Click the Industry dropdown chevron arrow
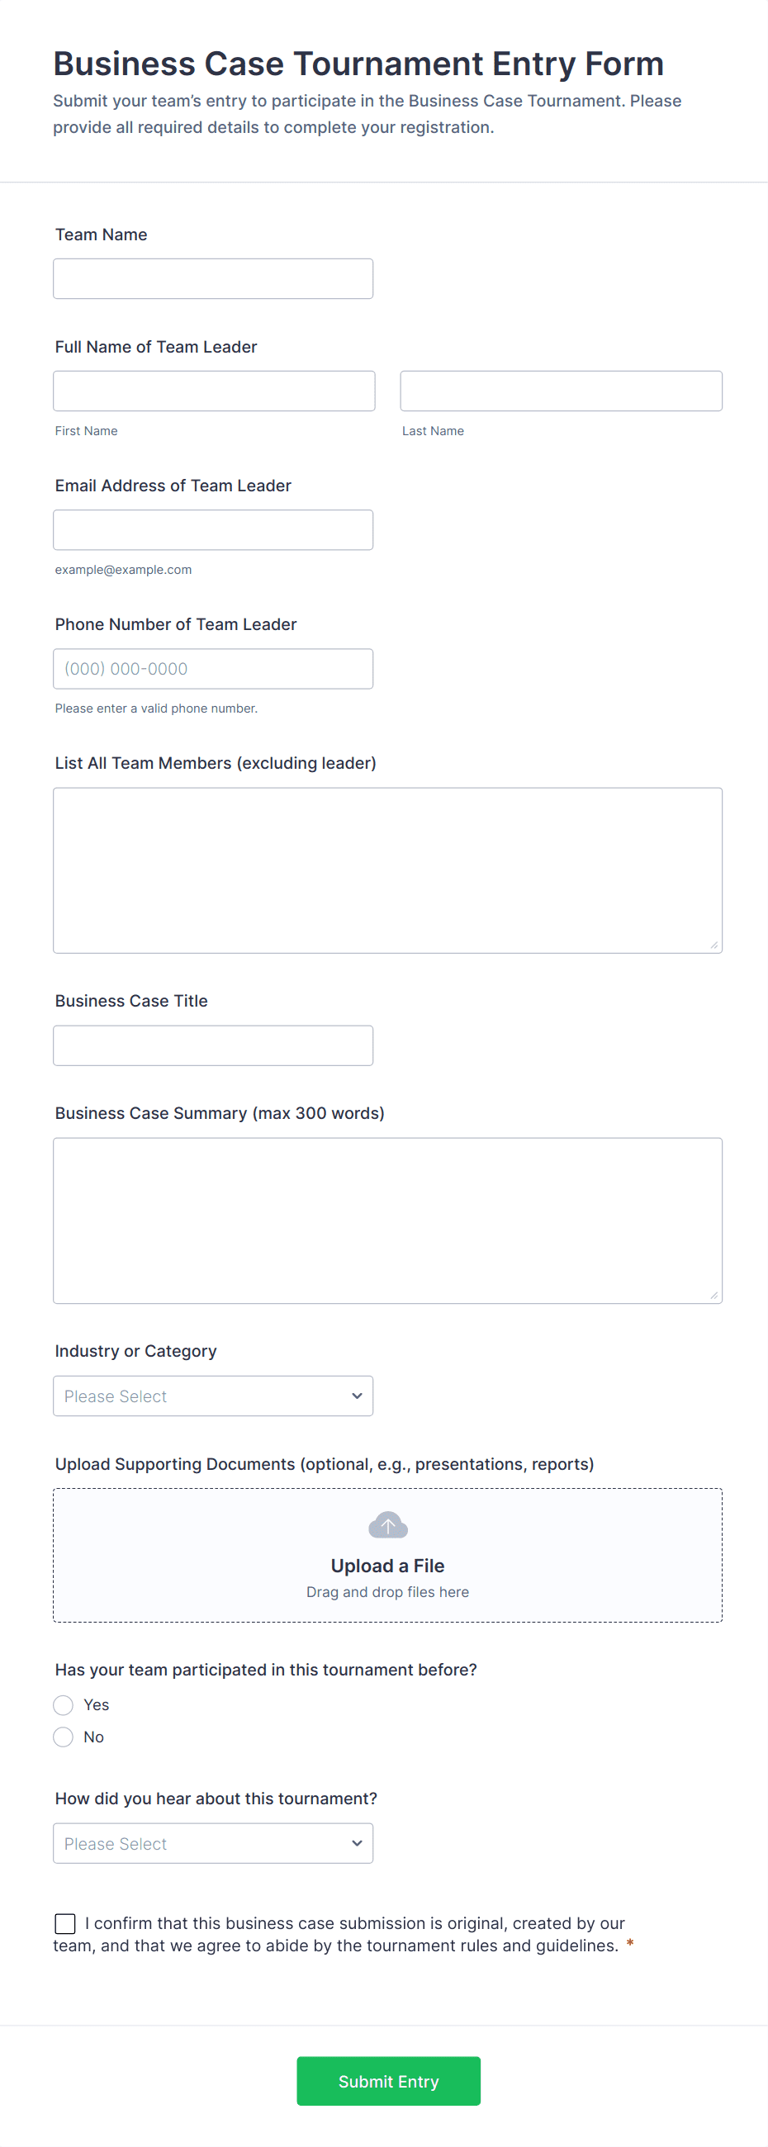The width and height of the screenshot is (768, 2147). tap(357, 1396)
